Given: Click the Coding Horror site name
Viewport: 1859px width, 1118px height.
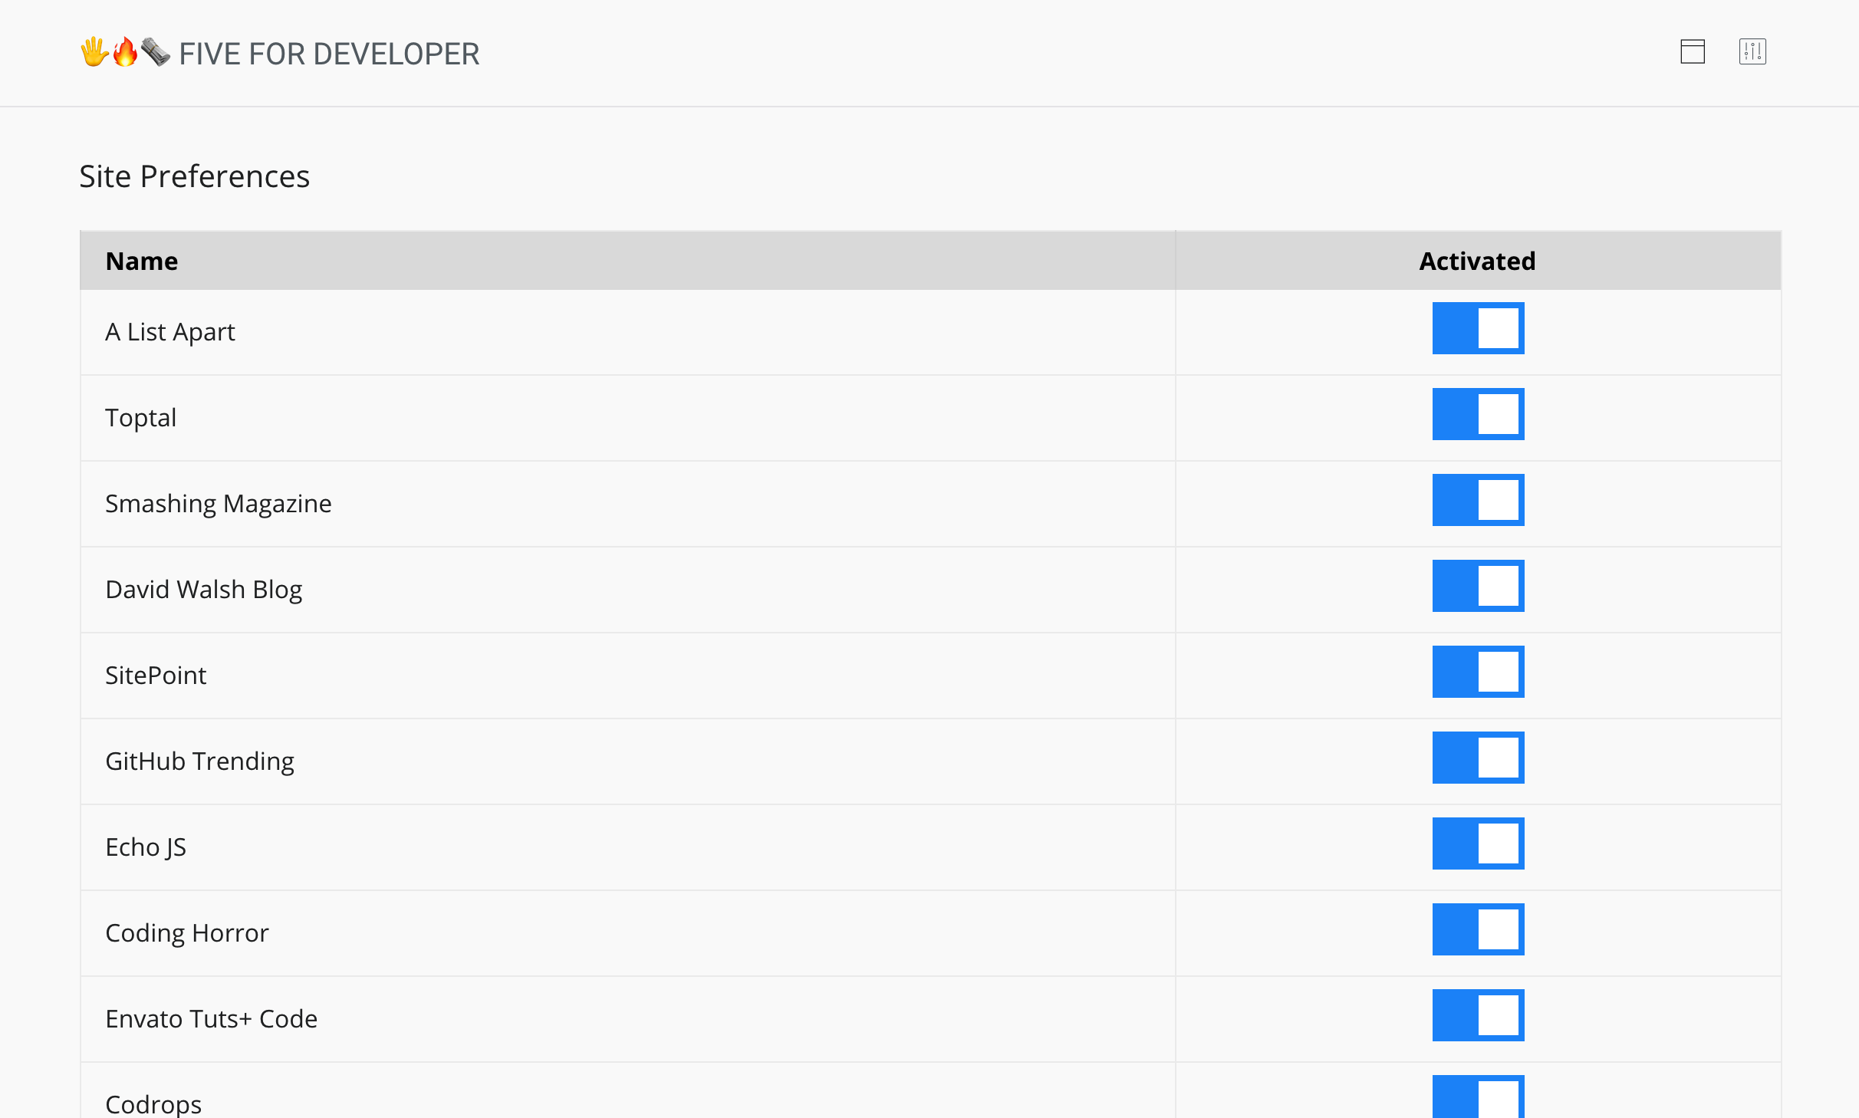Looking at the screenshot, I should [x=186, y=932].
